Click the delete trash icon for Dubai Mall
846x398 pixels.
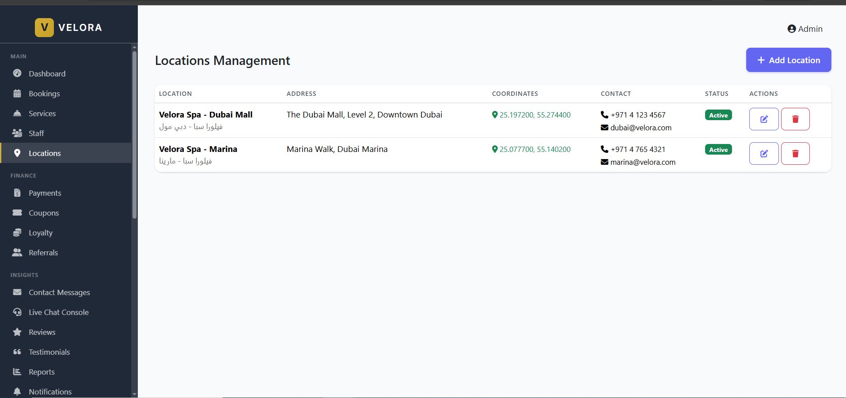point(795,119)
